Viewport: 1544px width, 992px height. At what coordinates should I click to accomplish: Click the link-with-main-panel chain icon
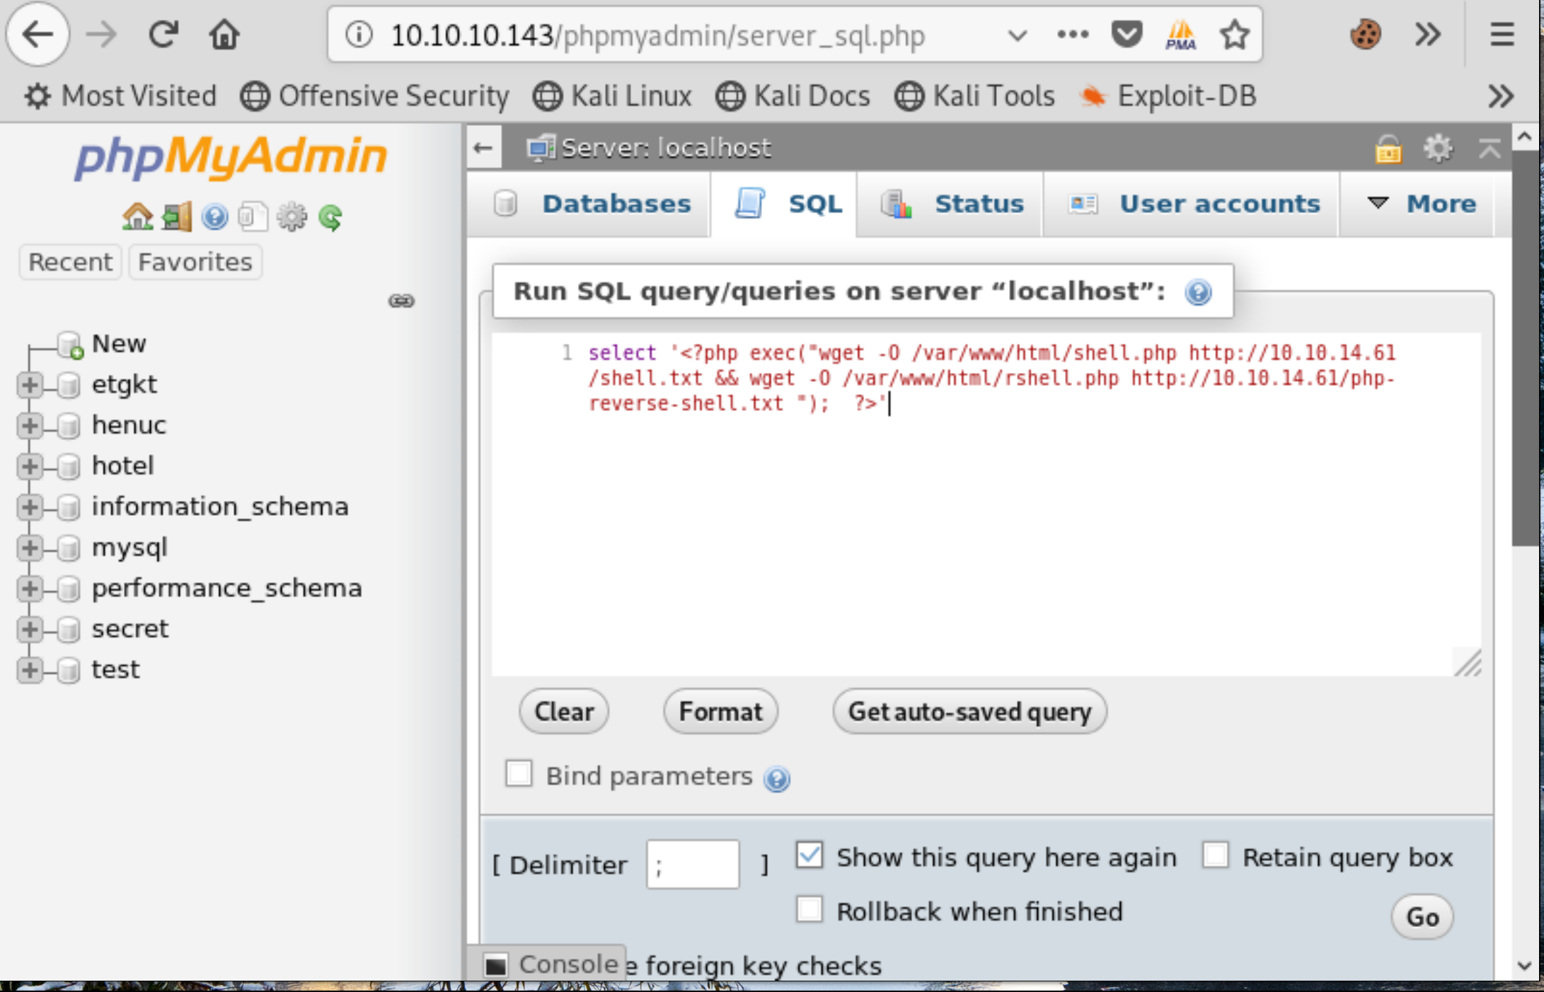[401, 301]
